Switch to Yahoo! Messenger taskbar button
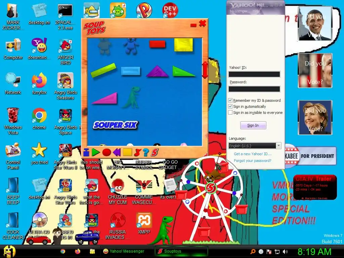The image size is (344, 258). (127, 251)
